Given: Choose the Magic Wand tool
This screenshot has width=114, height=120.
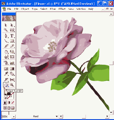Looking at the screenshot, I should (x=6, y=30).
